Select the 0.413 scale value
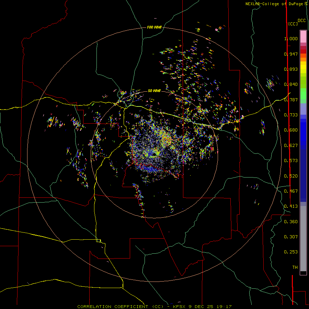Screen dimensions: 309x309 coord(291,206)
